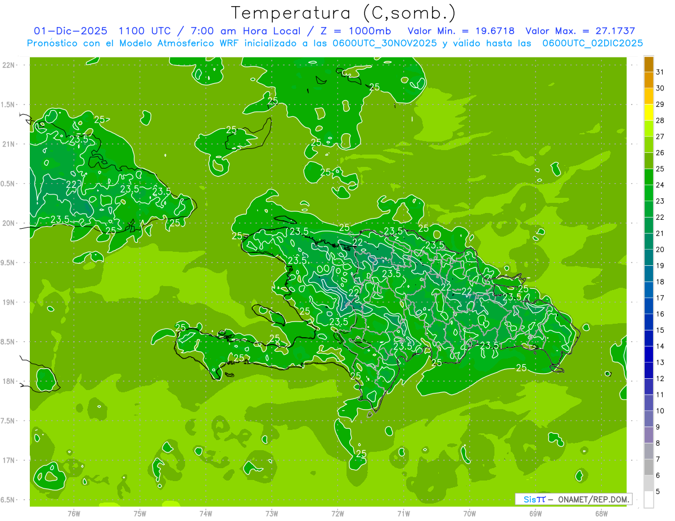Click the teal swatch between 19 and 20
The height and width of the screenshot is (521, 675).
(649, 257)
